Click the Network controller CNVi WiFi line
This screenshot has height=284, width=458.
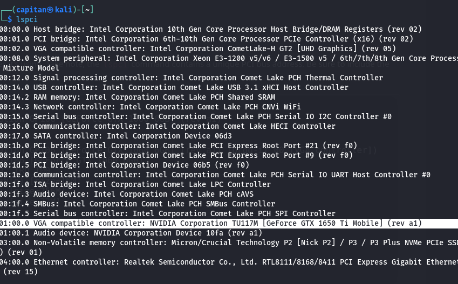(150, 107)
